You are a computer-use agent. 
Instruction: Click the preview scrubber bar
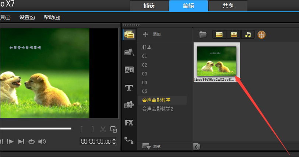click(x=36, y=129)
